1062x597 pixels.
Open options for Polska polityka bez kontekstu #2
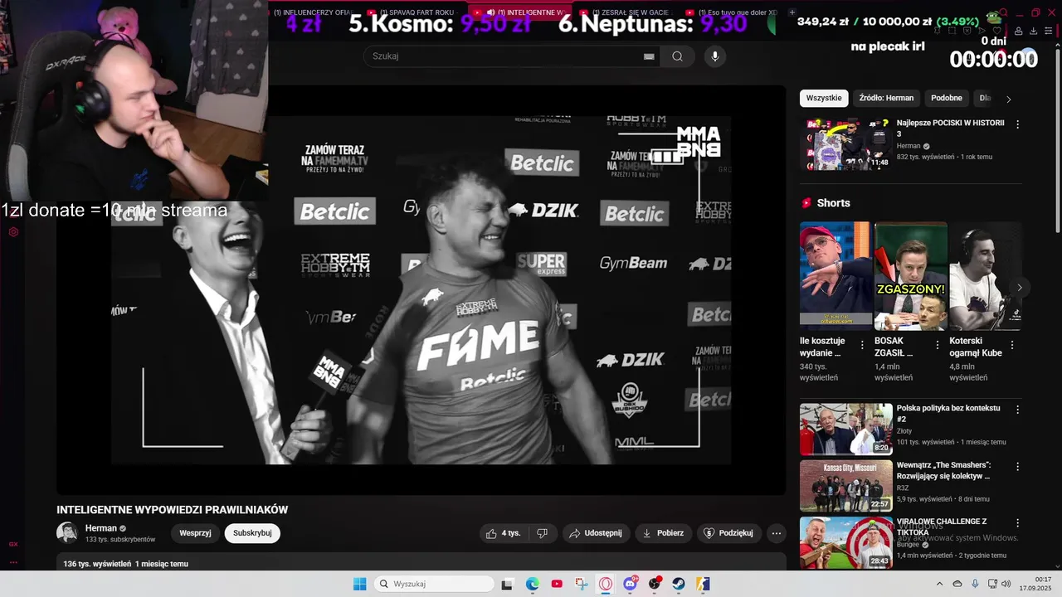tap(1017, 410)
